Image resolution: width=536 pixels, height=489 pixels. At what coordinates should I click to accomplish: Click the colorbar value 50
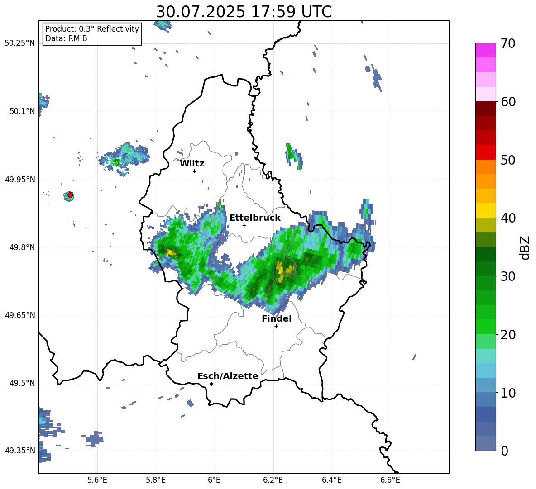(508, 160)
